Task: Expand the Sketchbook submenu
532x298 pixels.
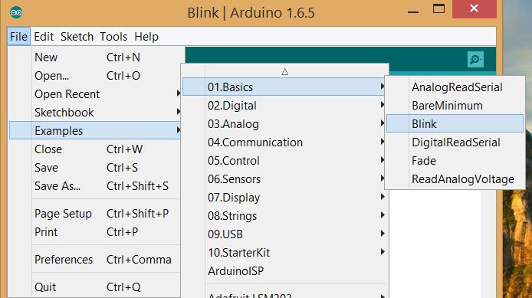Action: [x=95, y=112]
